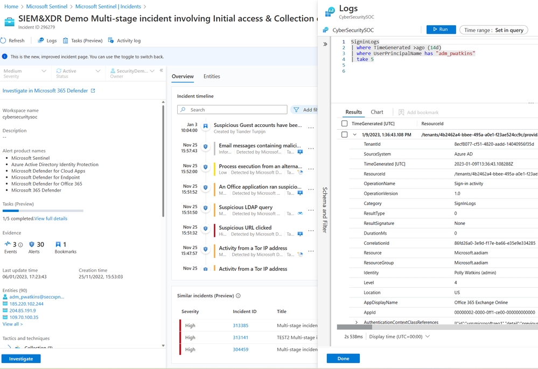Click the results horizontal scrollbar
This screenshot has height=369, width=538.
point(354,327)
